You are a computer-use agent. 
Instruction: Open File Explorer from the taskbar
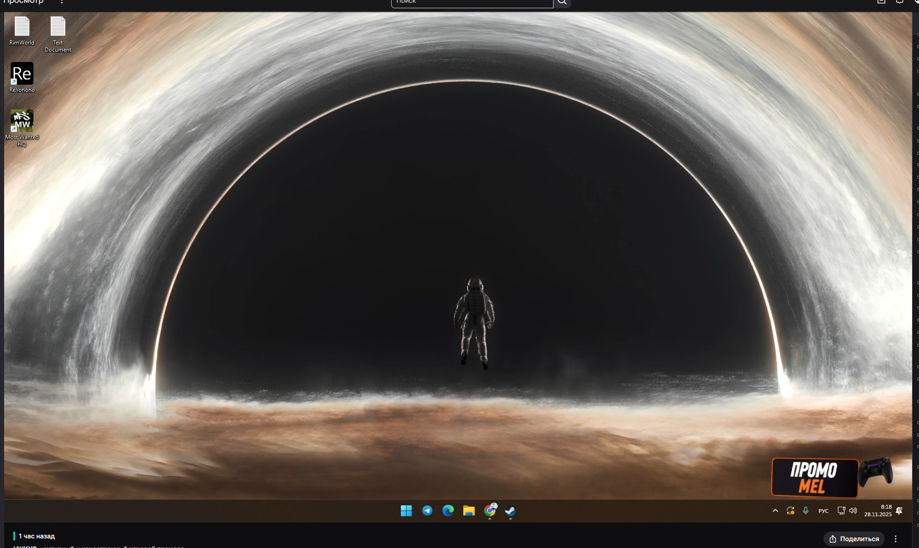(x=469, y=510)
